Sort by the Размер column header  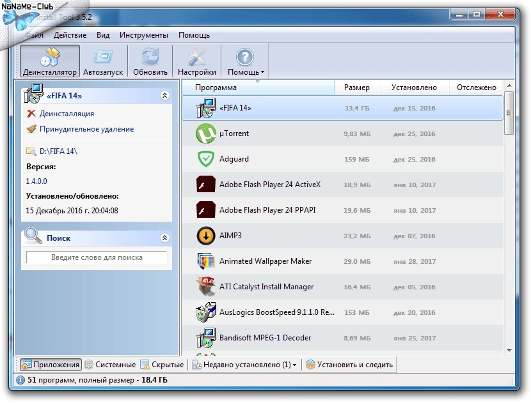click(356, 87)
